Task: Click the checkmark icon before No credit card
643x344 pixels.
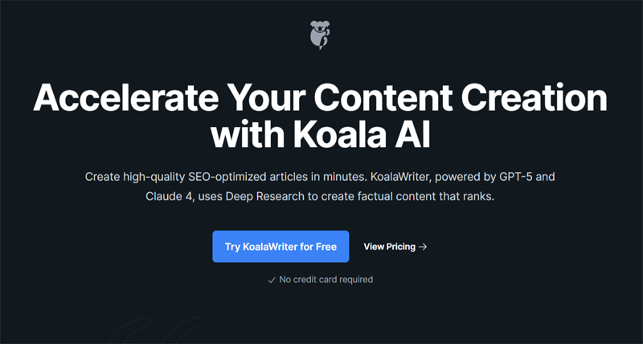Action: point(271,281)
